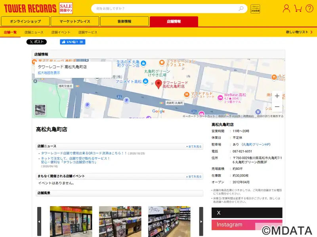Open the 丸亀町グリーンHP parking link
317x237 pixels.
[x=256, y=145]
